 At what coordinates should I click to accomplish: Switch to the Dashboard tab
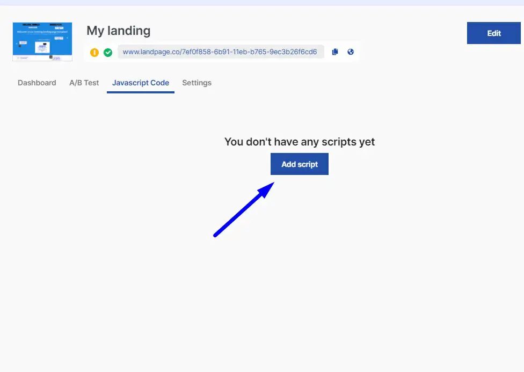[x=37, y=83]
